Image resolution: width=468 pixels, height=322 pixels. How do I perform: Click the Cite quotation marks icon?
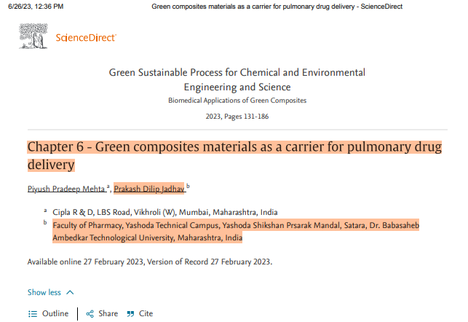point(130,314)
